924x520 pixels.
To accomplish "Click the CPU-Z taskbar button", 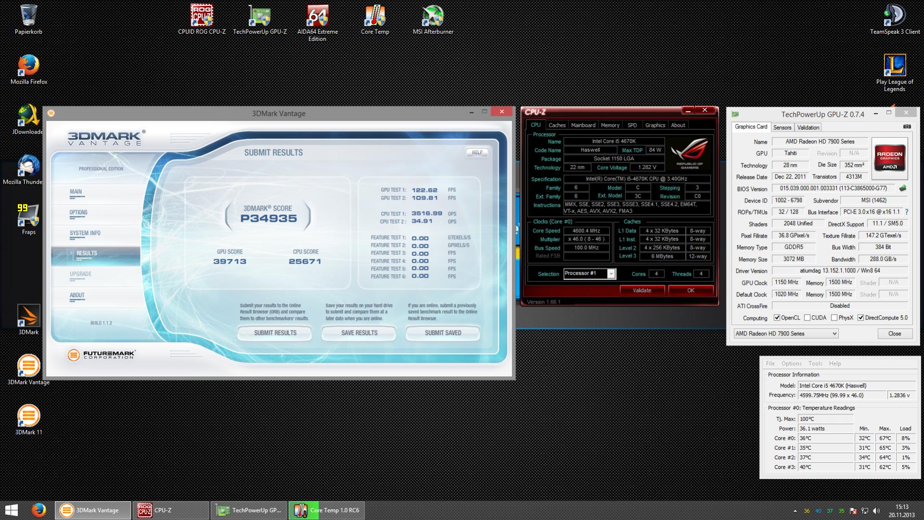I will pyautogui.click(x=171, y=510).
